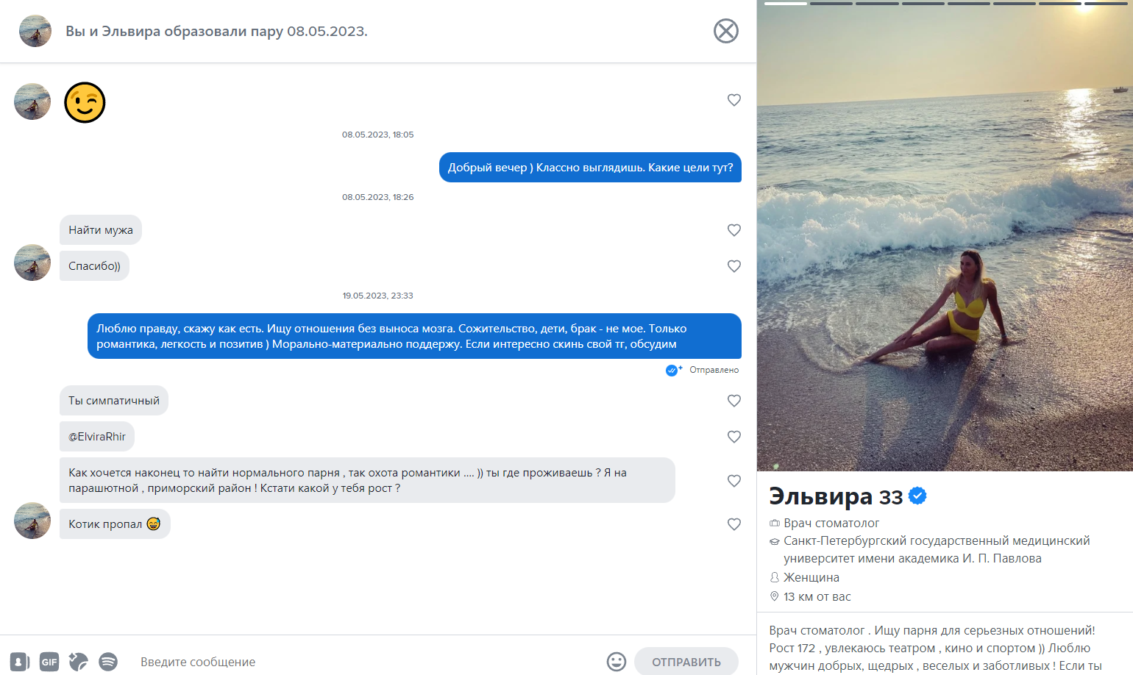The image size is (1133, 675).
Task: Heart the 'Котик пропал' message
Action: coord(734,524)
